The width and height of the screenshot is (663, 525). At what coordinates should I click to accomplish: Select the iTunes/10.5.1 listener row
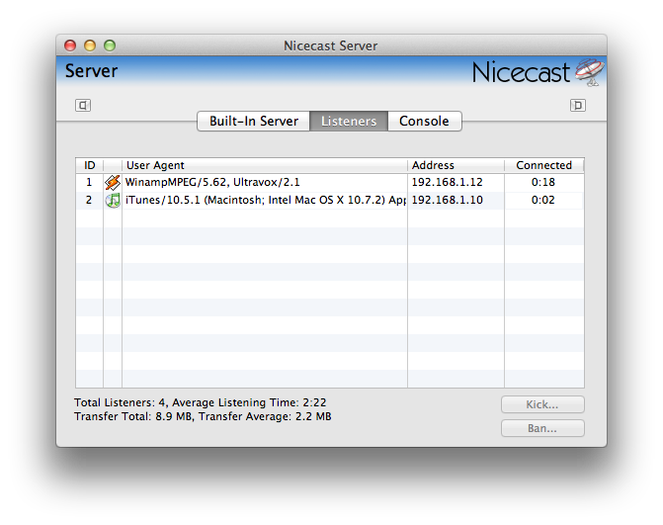click(x=330, y=200)
